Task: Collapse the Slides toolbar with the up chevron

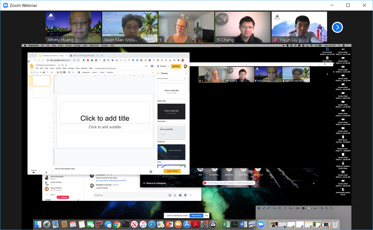Action: coord(153,72)
